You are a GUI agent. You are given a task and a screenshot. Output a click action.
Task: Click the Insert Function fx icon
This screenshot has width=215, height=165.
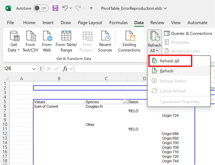click(65, 69)
